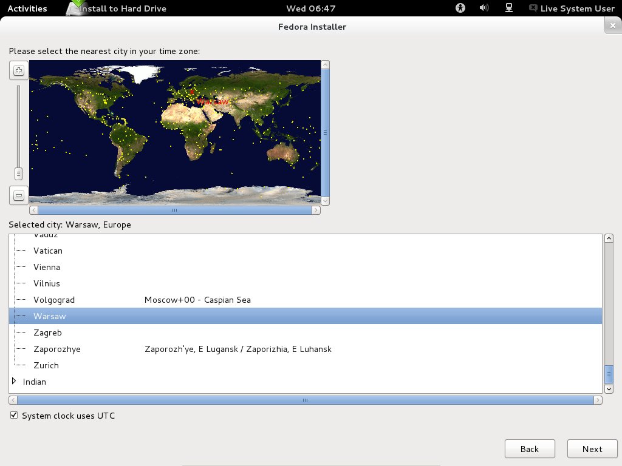This screenshot has height=466, width=622.
Task: Select Vilnius in the city list
Action: (x=306, y=283)
